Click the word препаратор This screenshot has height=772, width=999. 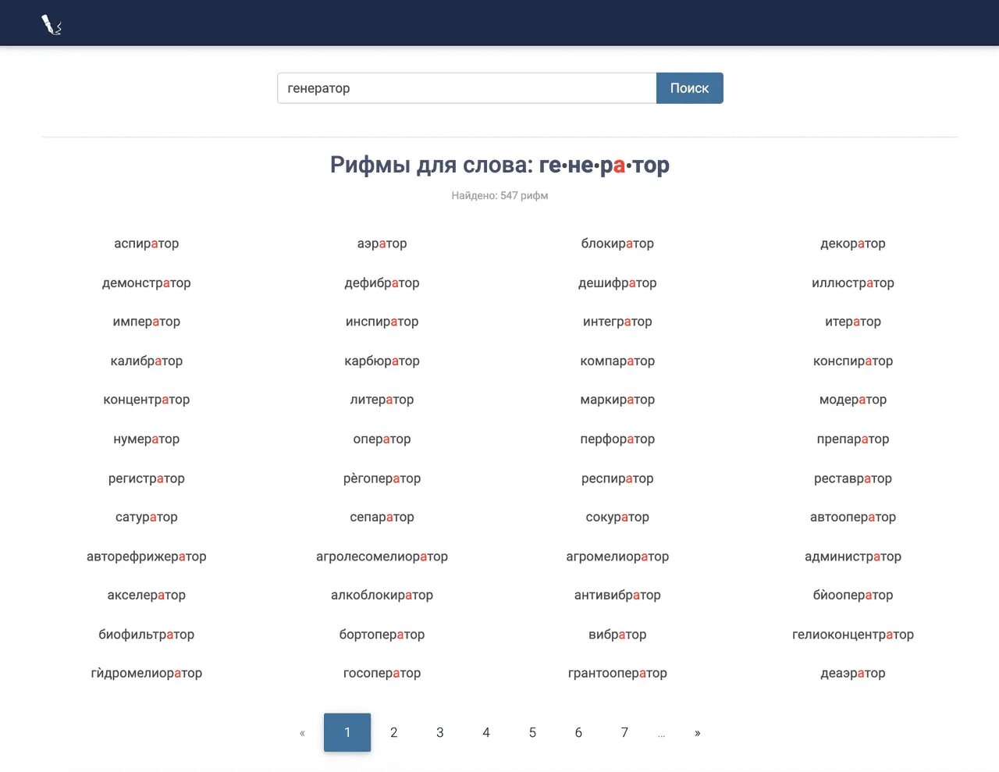[x=853, y=439]
